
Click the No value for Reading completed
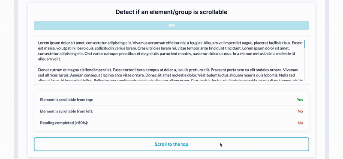(x=300, y=123)
